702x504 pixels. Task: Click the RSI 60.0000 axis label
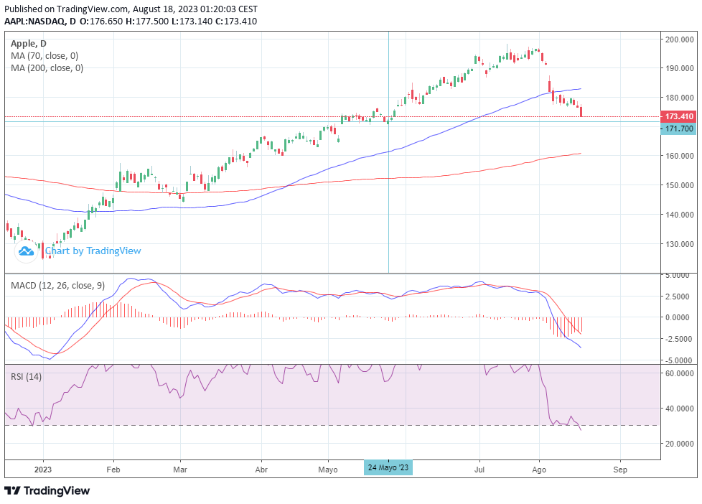680,373
